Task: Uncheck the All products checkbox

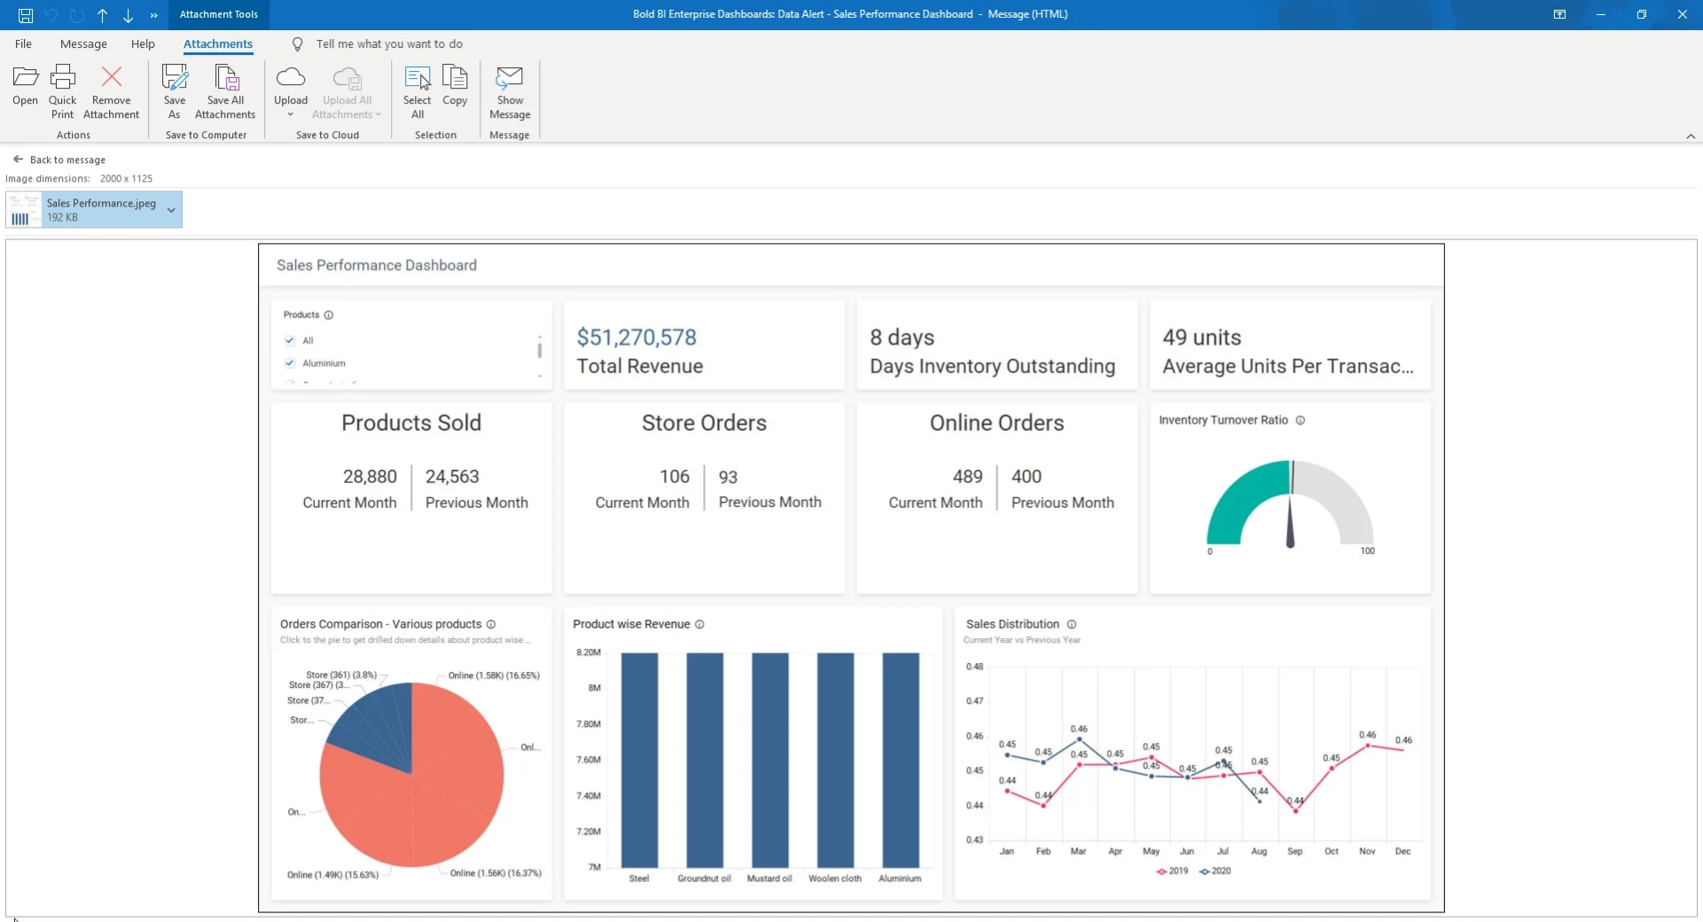Action: click(290, 340)
